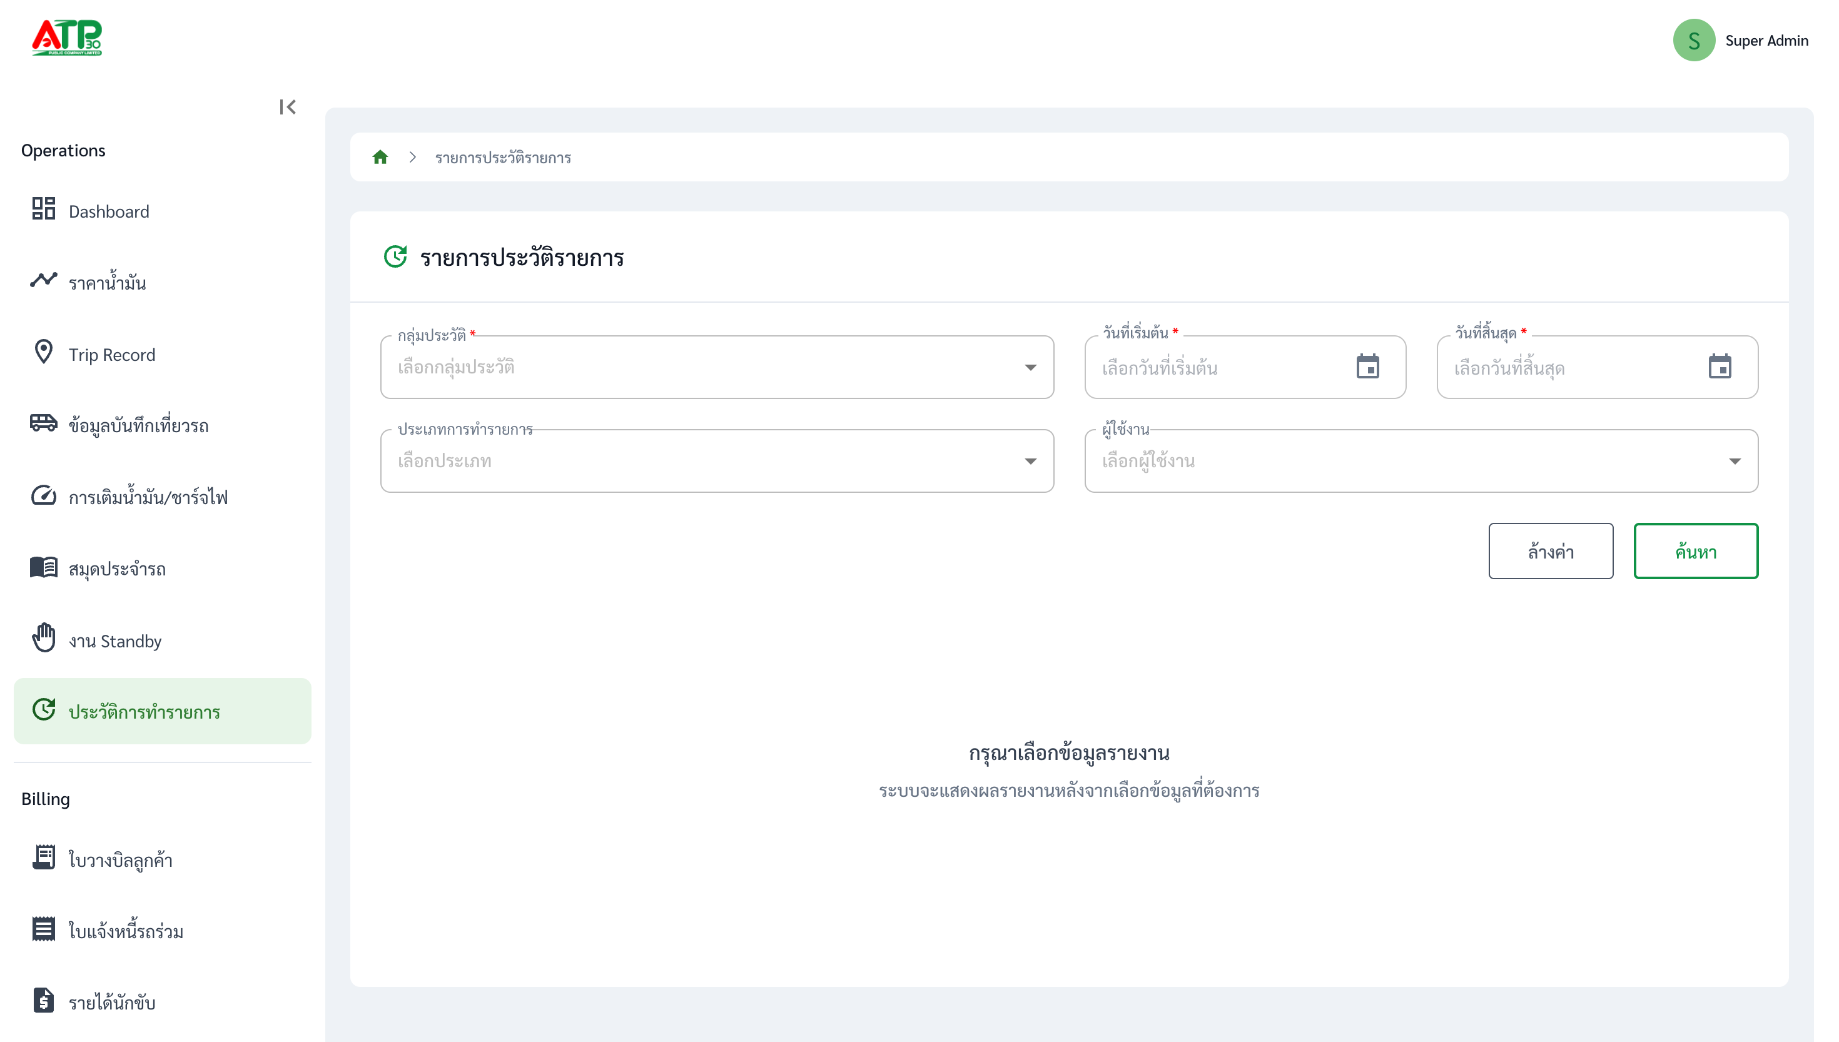Click the Operations section heading

63,150
